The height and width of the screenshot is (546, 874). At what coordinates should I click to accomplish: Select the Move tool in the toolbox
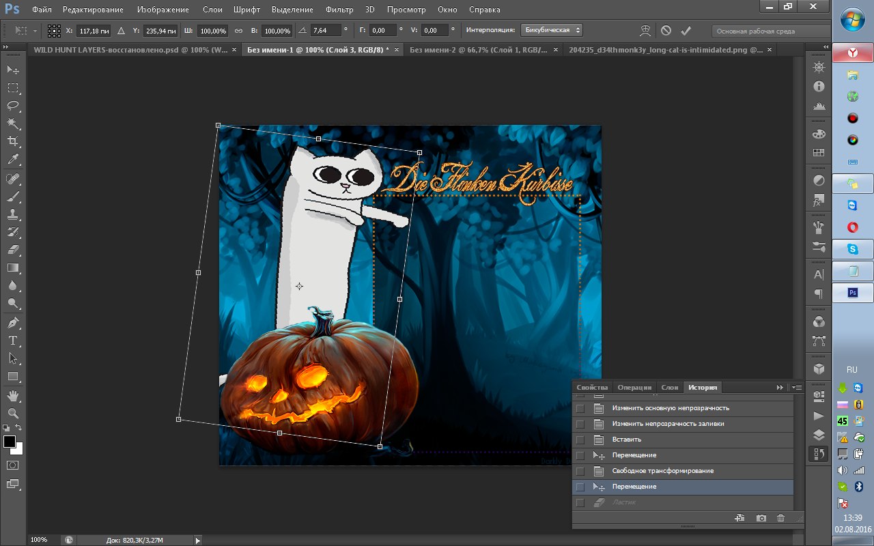pyautogui.click(x=13, y=70)
